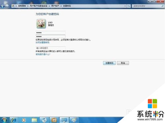This screenshot has height=123, width=165.
Task: Go to 用户帐户和家庭安全 in the breadcrumb
Action: [39, 6]
